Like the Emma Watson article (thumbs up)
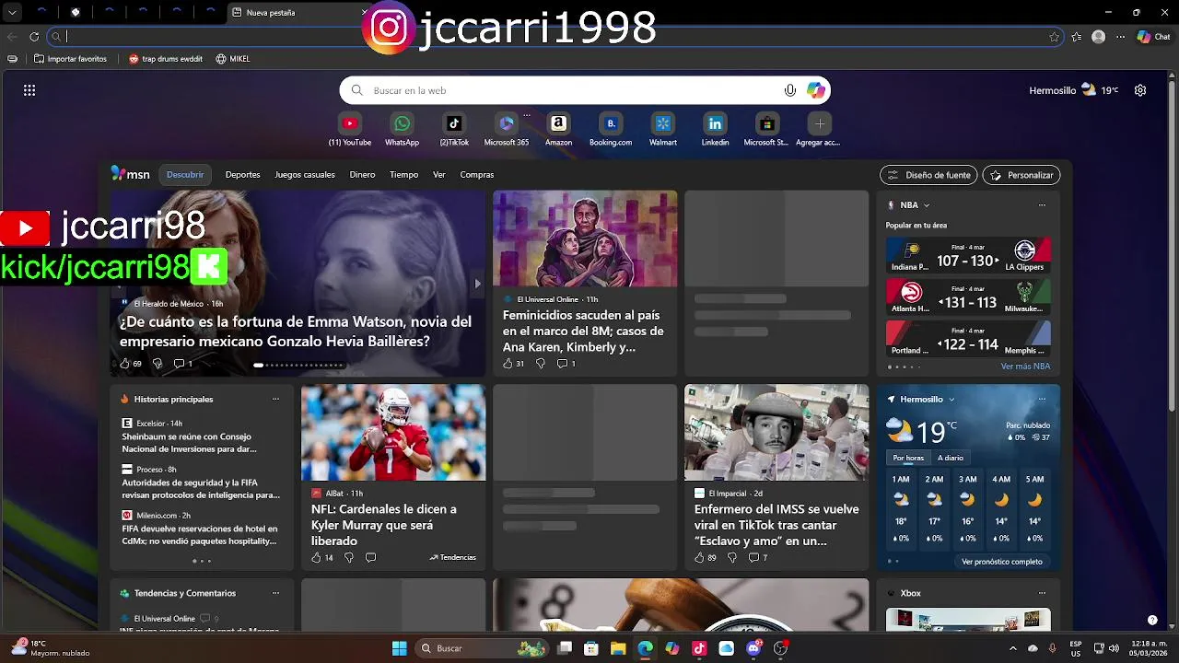1179x663 pixels. pyautogui.click(x=125, y=364)
